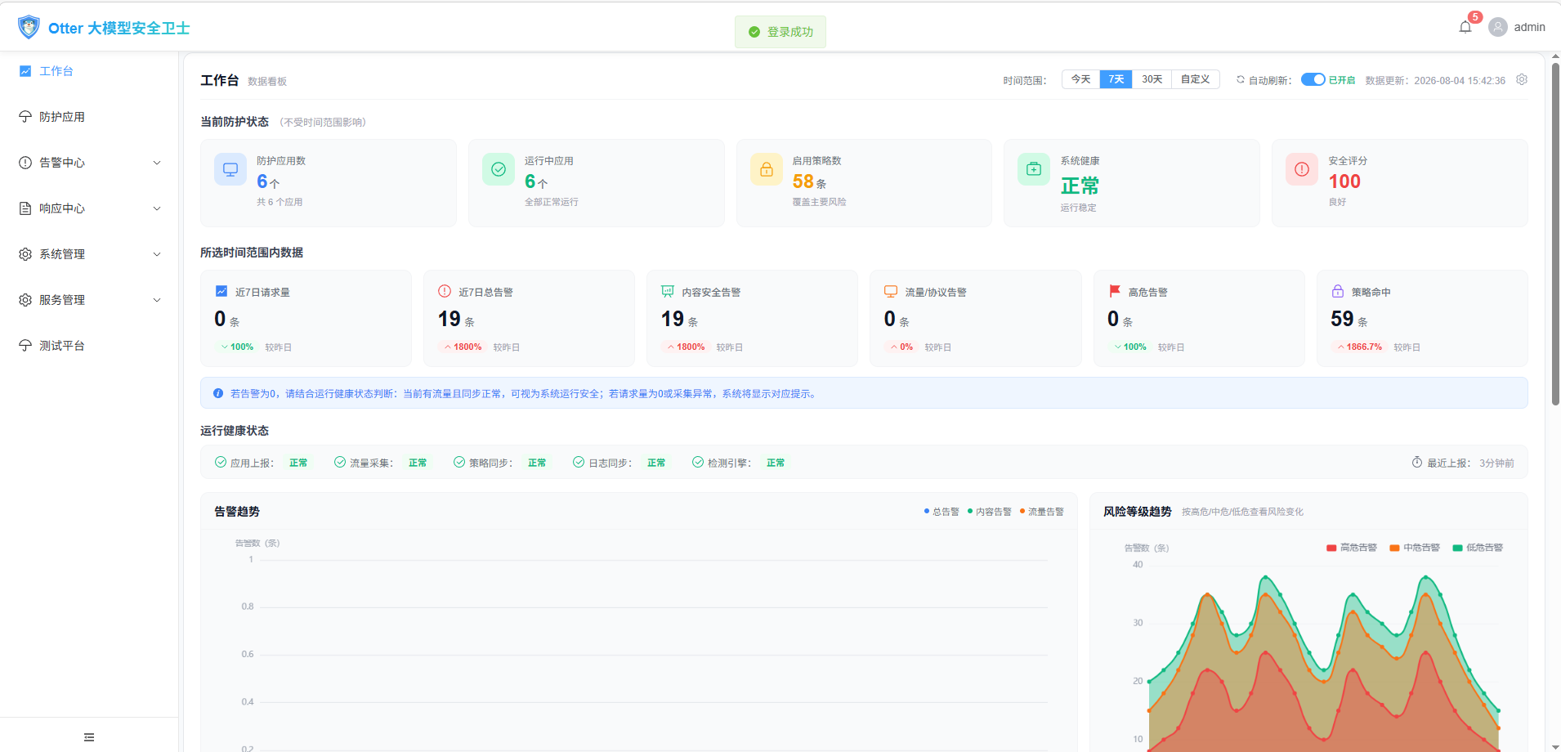This screenshot has height=752, width=1561.
Task: Click the 登录成功 notification toast
Action: (780, 32)
